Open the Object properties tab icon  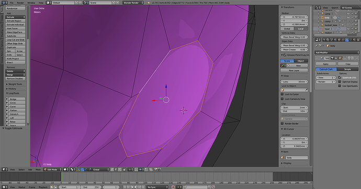[339, 40]
